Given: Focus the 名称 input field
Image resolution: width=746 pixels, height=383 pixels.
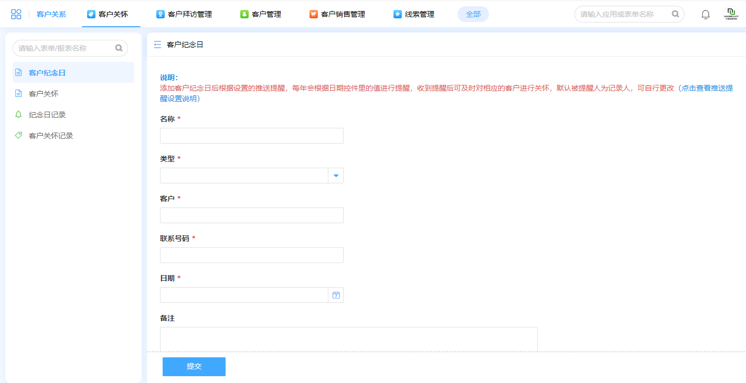Looking at the screenshot, I should [x=251, y=136].
